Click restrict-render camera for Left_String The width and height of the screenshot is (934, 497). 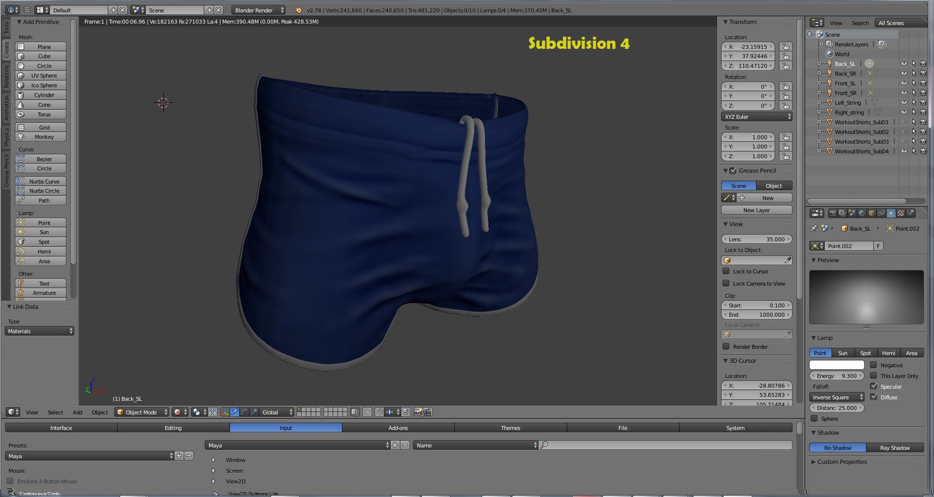pos(923,103)
